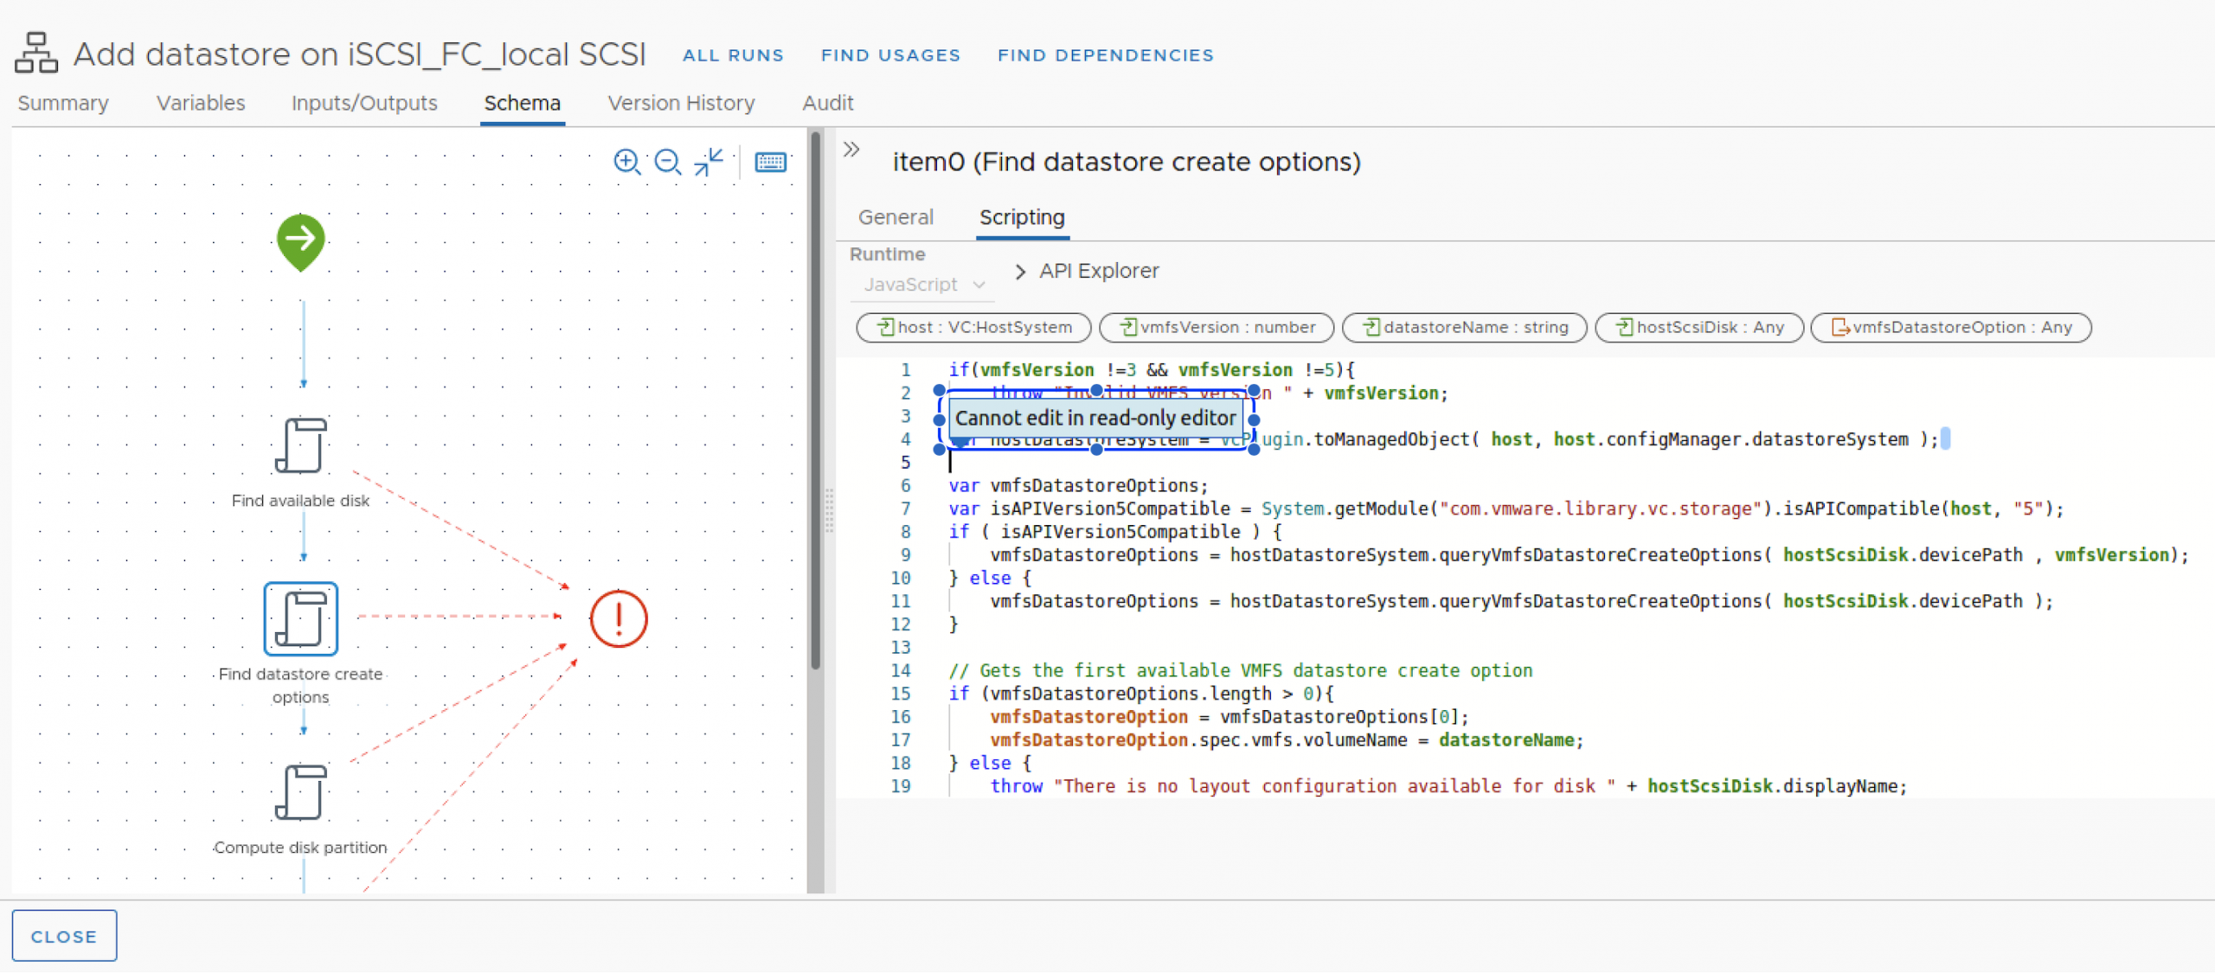Select the green start node
This screenshot has width=2215, height=973.
pyautogui.click(x=300, y=240)
